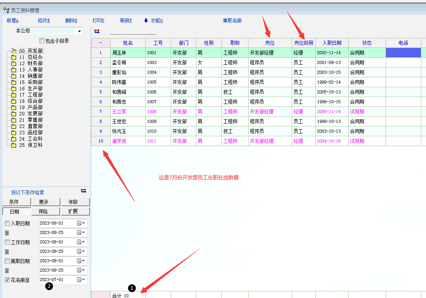The image size is (426, 298).
Task: Click the 打印 menu item
Action: 98,20
